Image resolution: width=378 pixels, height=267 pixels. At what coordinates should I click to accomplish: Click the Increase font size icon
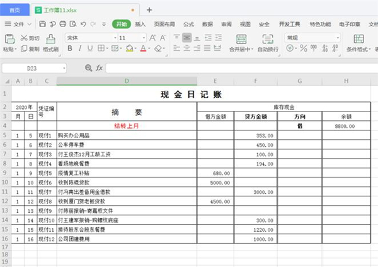(154, 38)
